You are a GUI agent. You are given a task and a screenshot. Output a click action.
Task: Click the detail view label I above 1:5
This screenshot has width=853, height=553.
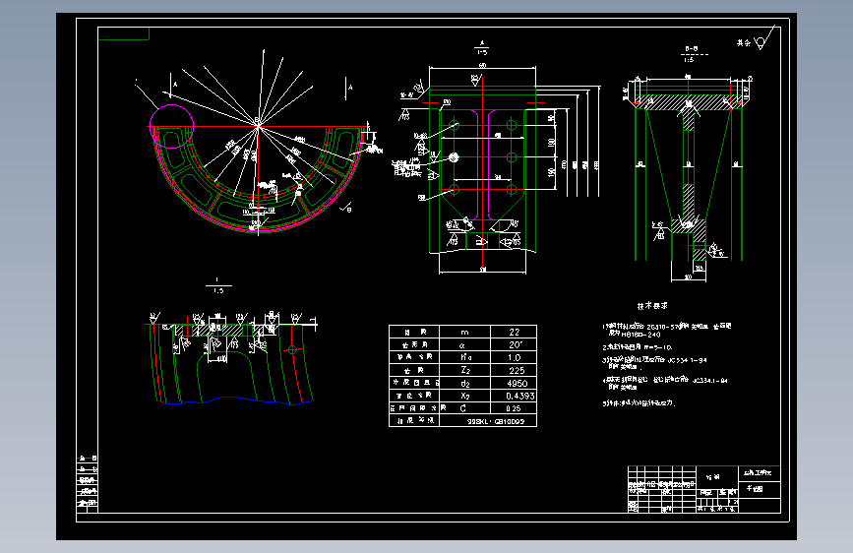click(217, 279)
